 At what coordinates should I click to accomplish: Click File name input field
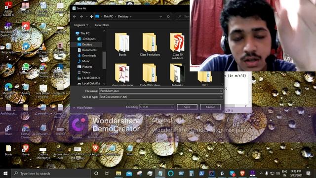coord(161,91)
